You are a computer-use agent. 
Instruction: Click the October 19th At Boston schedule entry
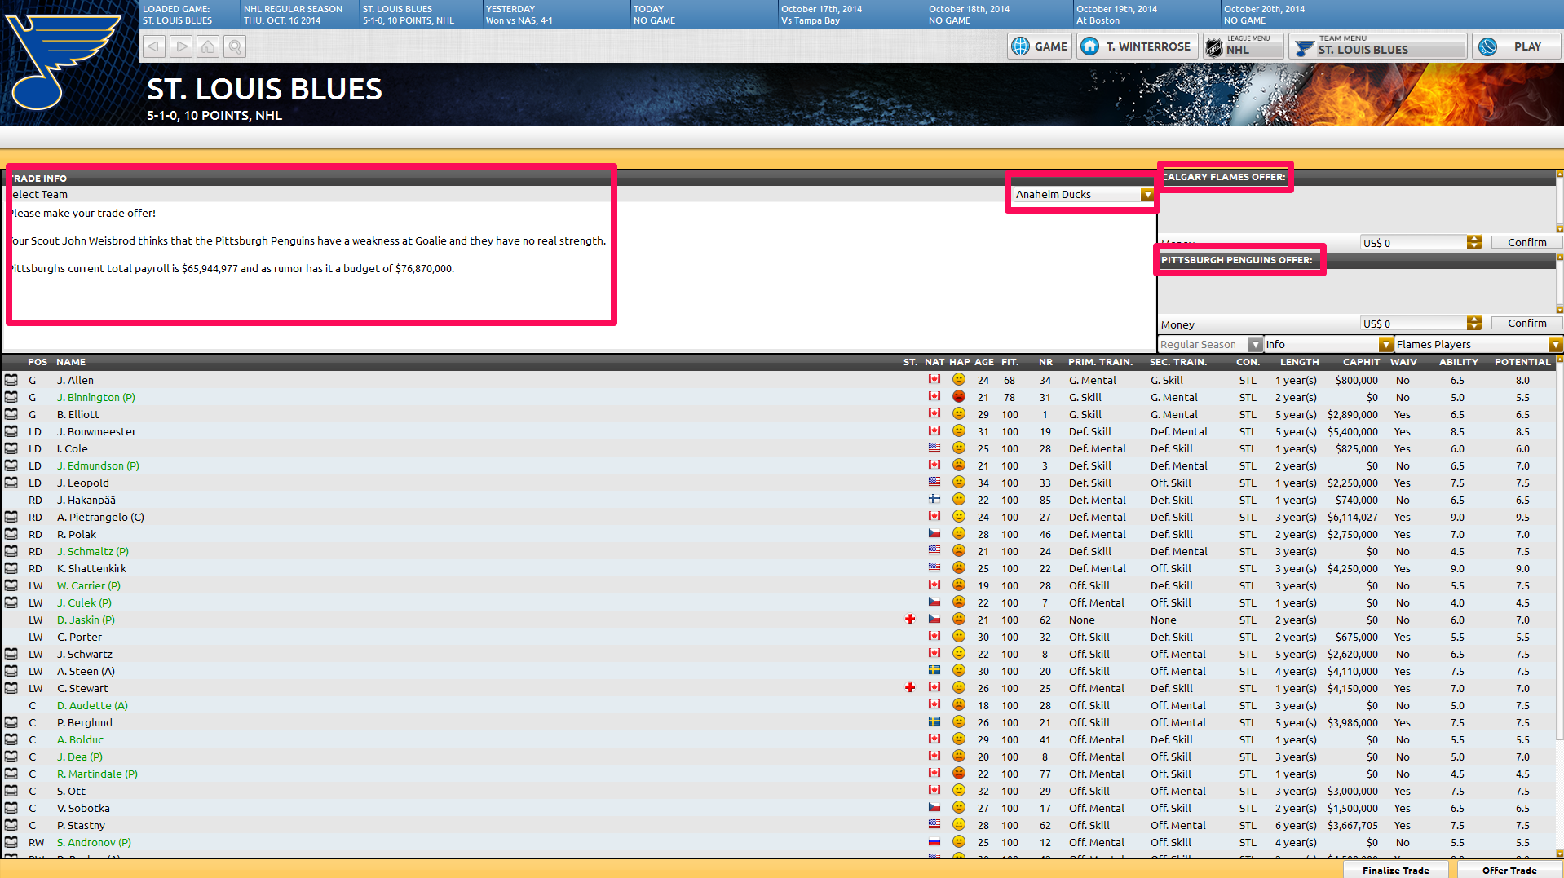[1146, 15]
